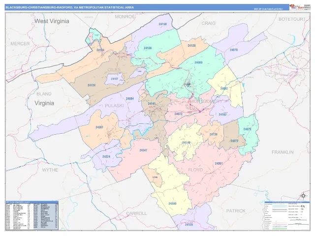Select the map title banner text
This screenshot has height=236, width=315.
[69, 7]
